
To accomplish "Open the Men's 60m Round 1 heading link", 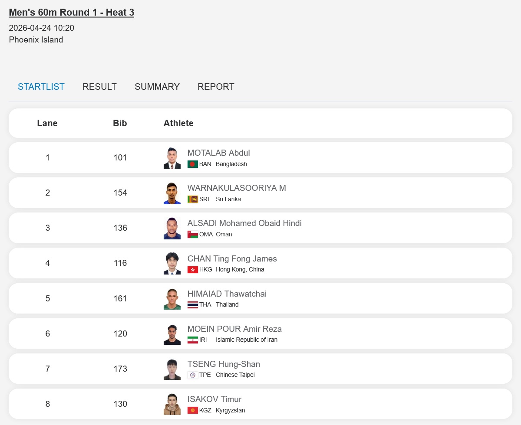I will (71, 13).
